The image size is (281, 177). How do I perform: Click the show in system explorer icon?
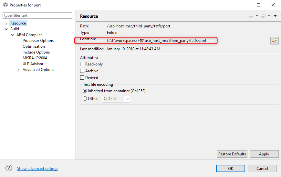274,41
